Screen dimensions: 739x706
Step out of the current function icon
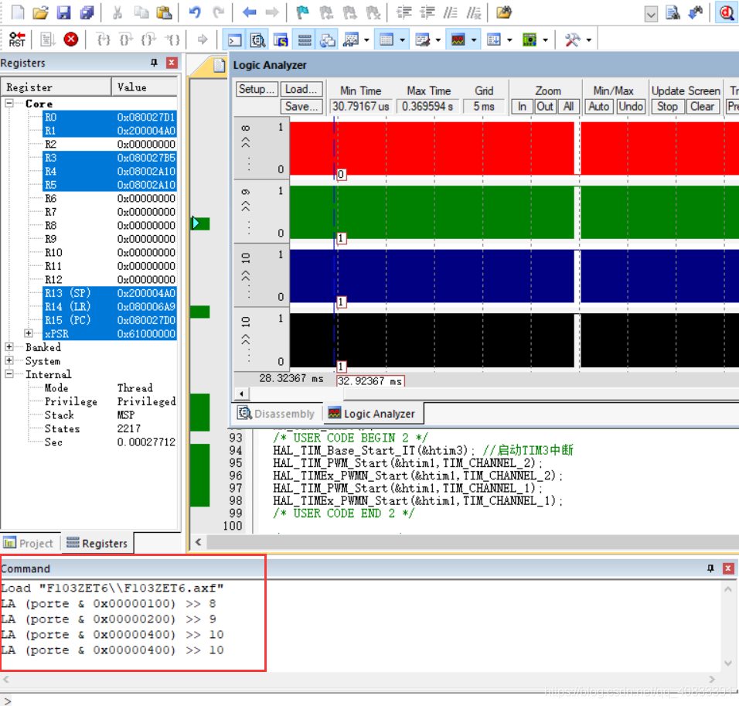[x=149, y=39]
